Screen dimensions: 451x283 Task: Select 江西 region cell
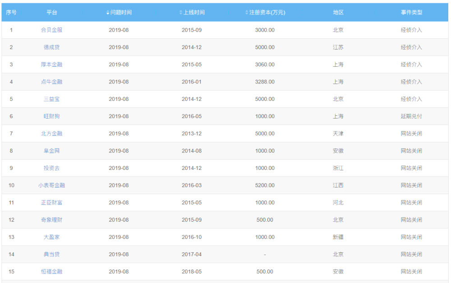338,185
